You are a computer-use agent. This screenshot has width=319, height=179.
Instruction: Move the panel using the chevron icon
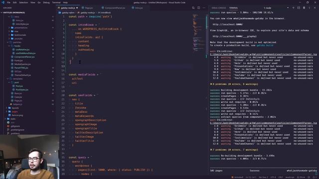click(x=310, y=8)
